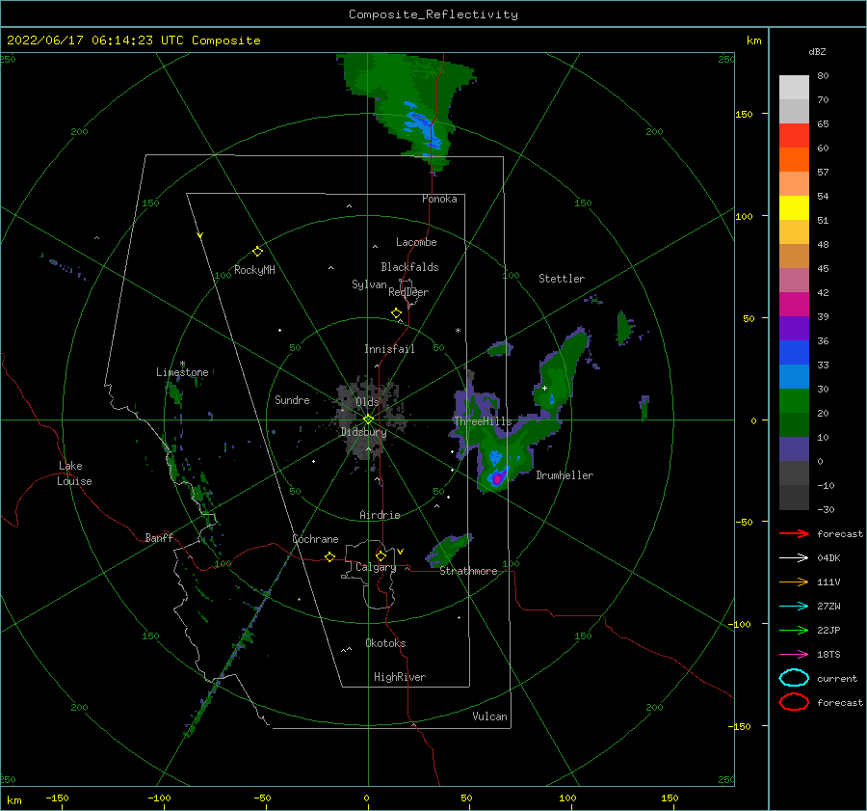
Task: Click the Airdrie label
Action: click(380, 515)
